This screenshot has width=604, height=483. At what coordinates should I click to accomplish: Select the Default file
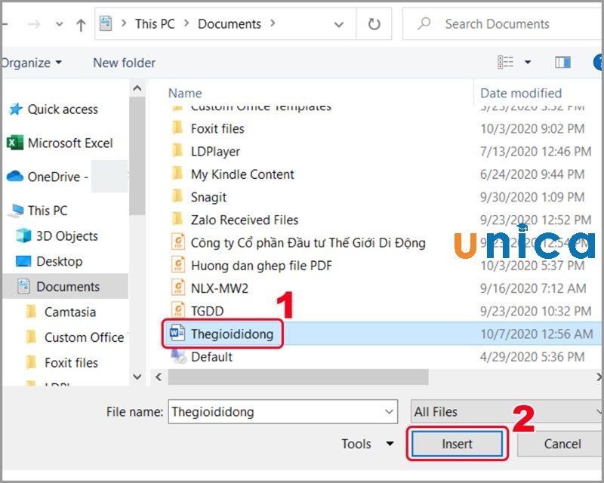[x=211, y=357]
